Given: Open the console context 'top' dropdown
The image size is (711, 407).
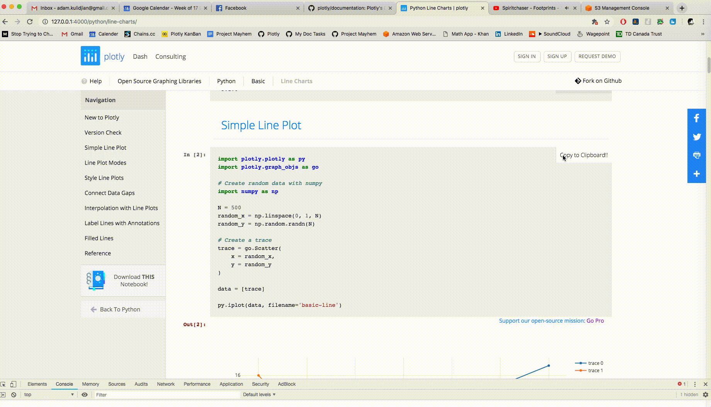Looking at the screenshot, I should [x=49, y=395].
